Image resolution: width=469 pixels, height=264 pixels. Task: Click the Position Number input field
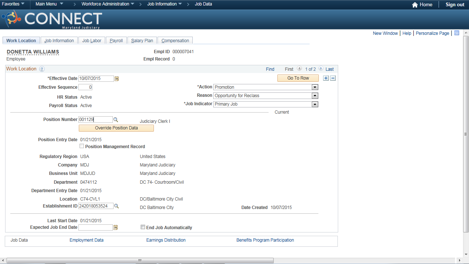[96, 120]
